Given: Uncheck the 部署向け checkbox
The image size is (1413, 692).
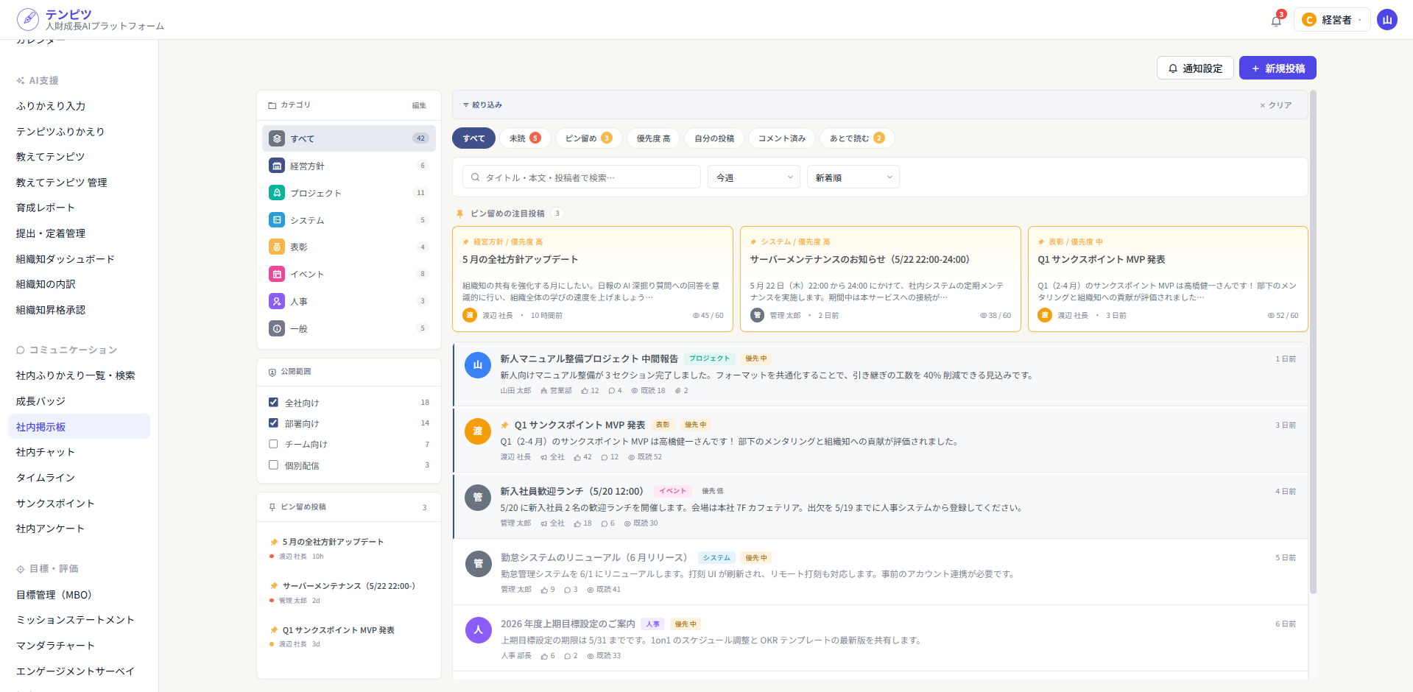Looking at the screenshot, I should pos(273,423).
